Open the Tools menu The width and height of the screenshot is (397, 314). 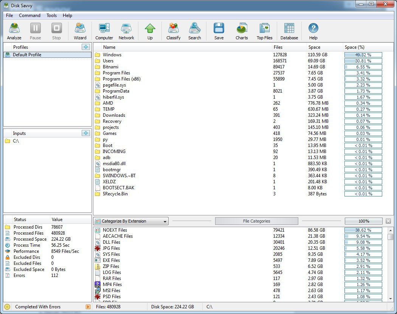[52, 15]
